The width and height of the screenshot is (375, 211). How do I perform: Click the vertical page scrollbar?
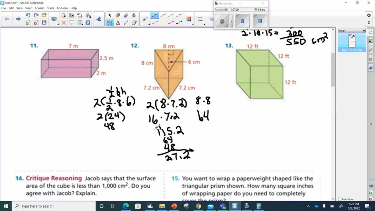pos(333,70)
